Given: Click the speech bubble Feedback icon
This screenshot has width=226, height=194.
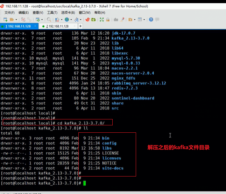Looking at the screenshot, I should (157, 20).
